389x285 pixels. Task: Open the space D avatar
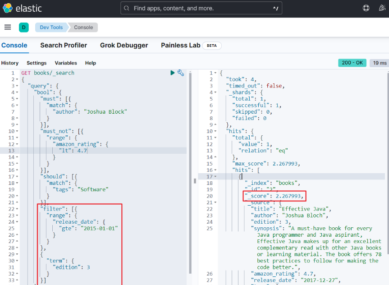pyautogui.click(x=24, y=28)
